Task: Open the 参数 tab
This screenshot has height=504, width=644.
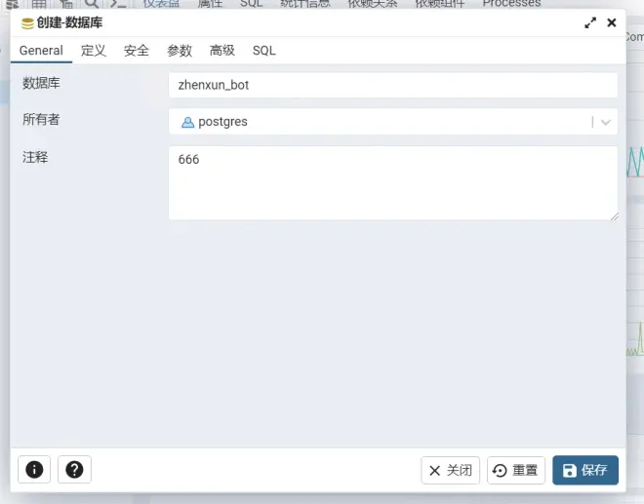Action: (x=180, y=51)
